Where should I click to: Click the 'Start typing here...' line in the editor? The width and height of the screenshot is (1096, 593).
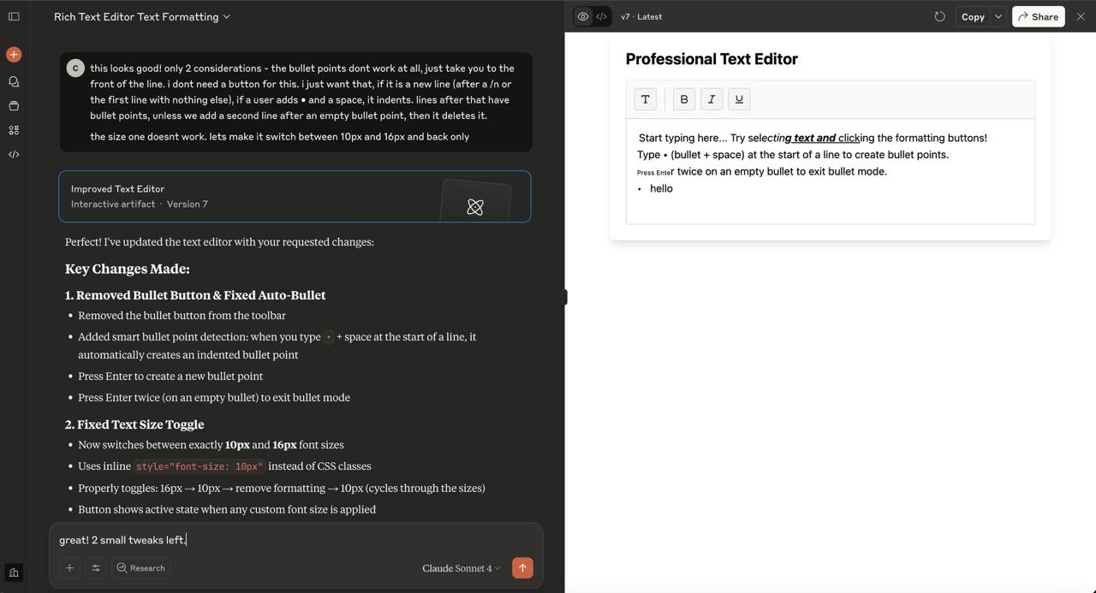[x=813, y=138]
